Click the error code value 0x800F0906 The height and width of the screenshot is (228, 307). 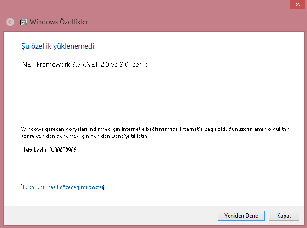(x=63, y=150)
